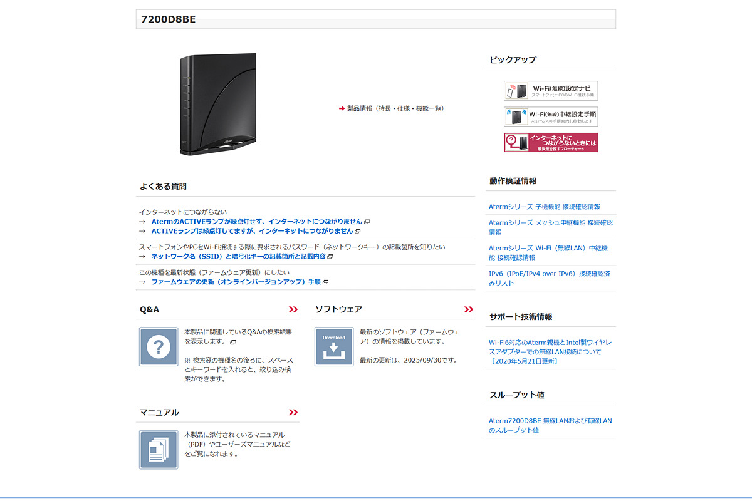
Task: Click the 7200D8BE router product image
Action: (217, 104)
